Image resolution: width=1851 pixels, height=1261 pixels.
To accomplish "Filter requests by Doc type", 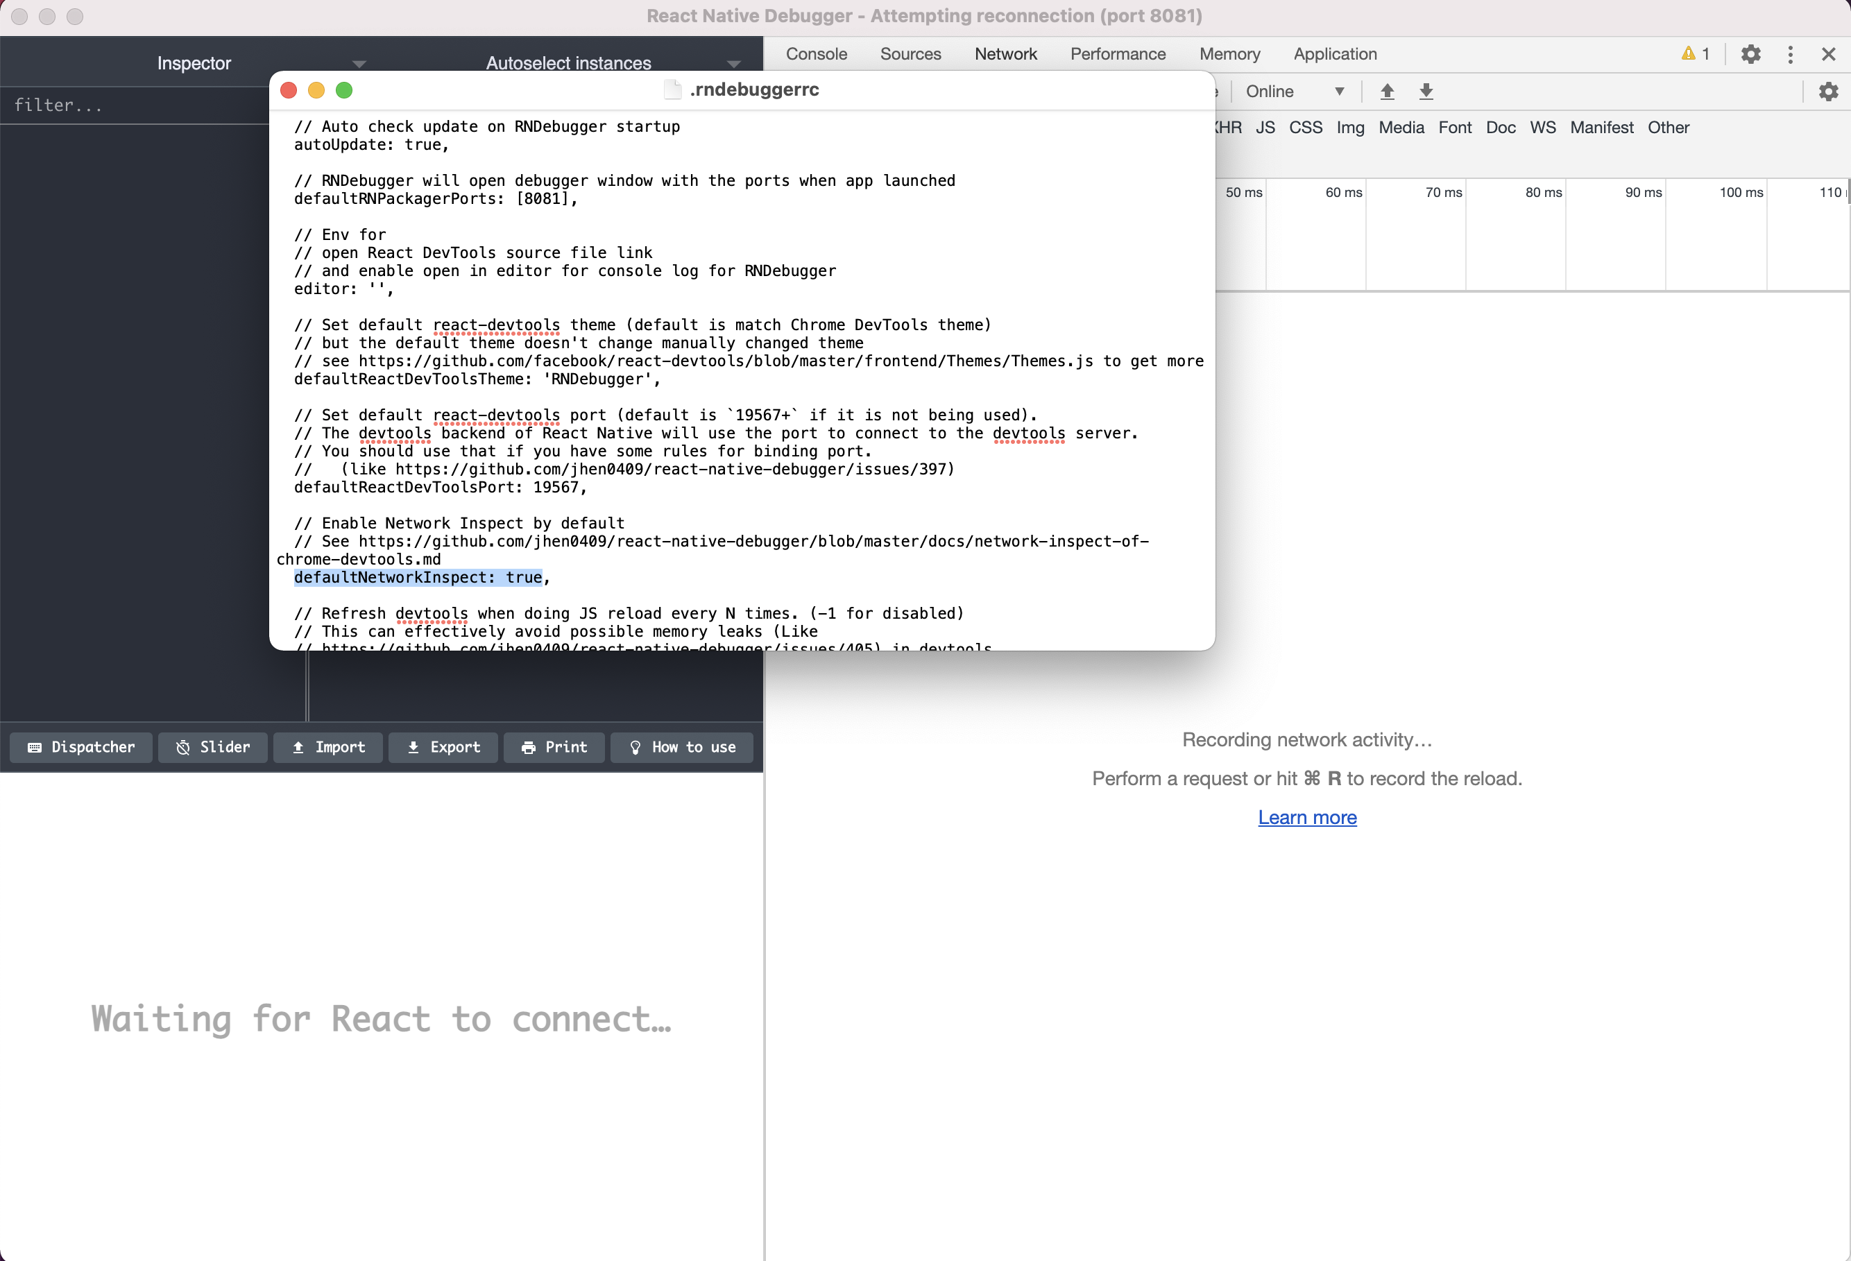I will click(1501, 128).
